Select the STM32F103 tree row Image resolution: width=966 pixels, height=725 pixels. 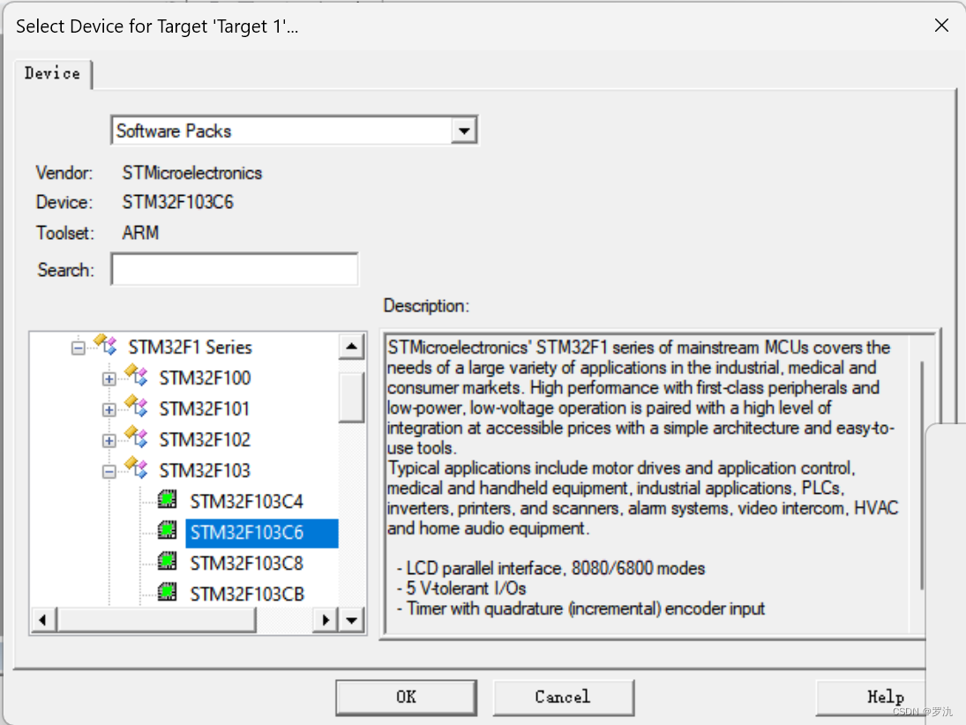205,471
